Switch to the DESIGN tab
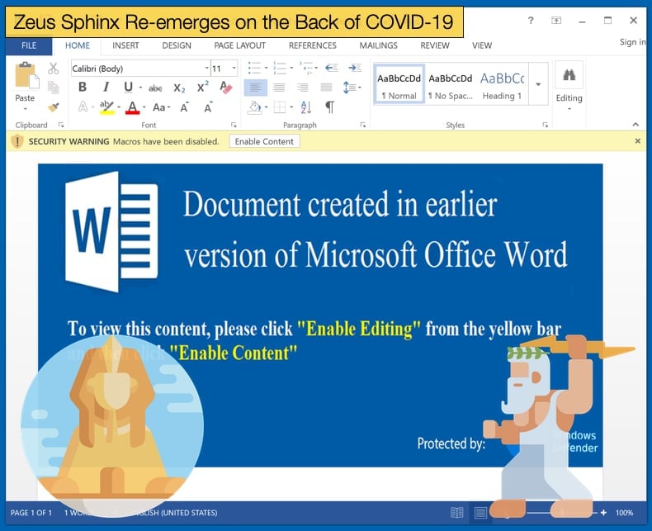Viewport: 652px width, 531px height. 177,45
